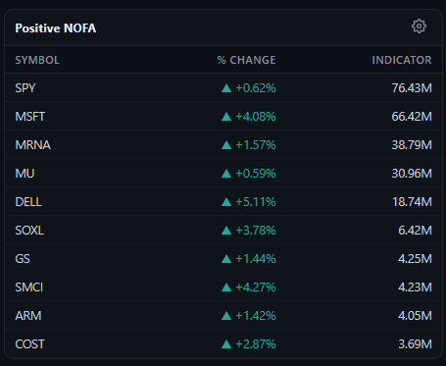
Task: Sort by the % CHANGE column header
Action: pyautogui.click(x=246, y=60)
